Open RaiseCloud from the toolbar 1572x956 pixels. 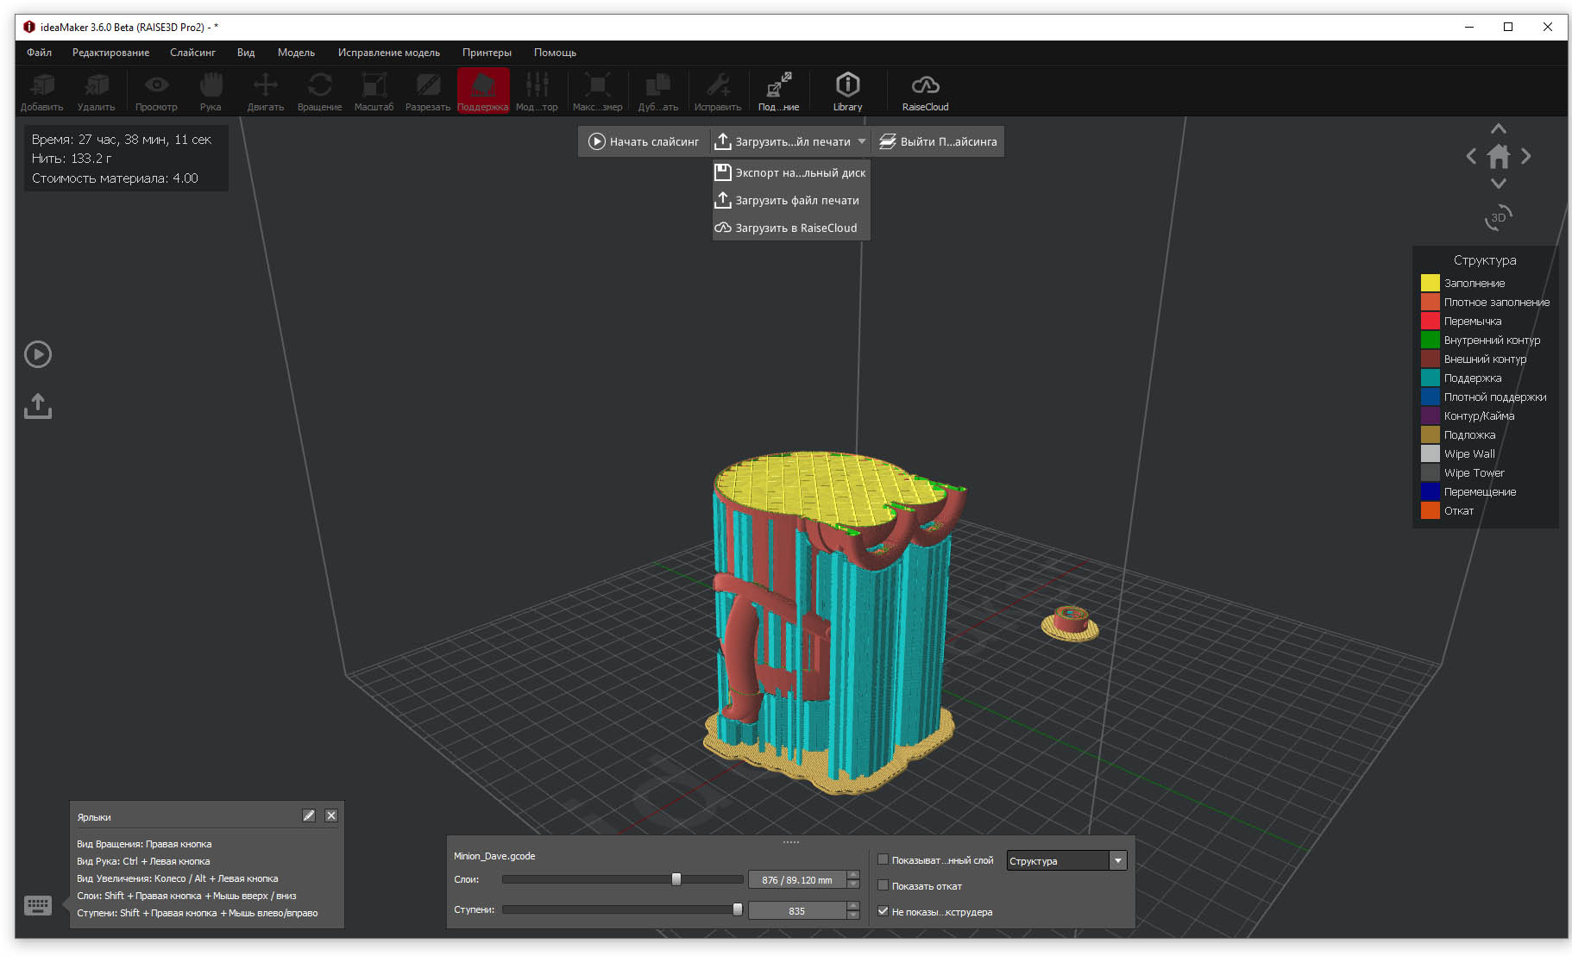[925, 91]
